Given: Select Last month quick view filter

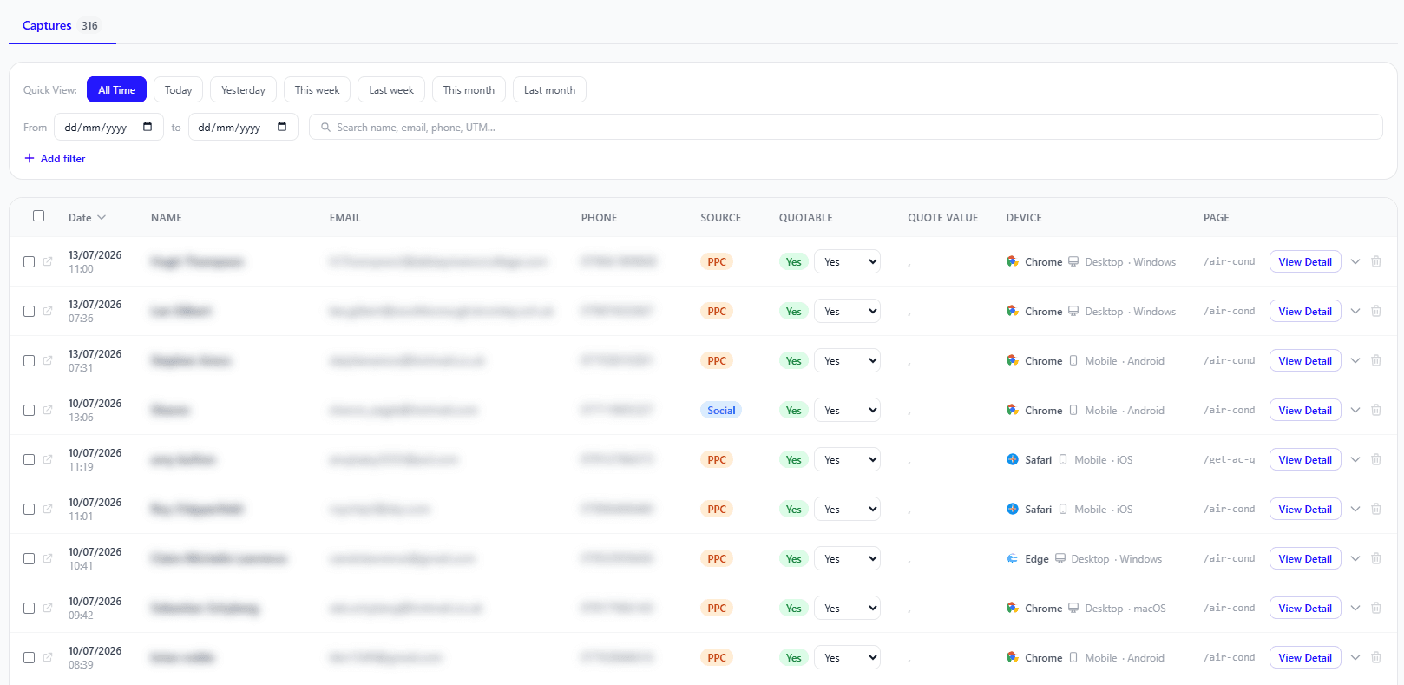Looking at the screenshot, I should click(x=549, y=89).
